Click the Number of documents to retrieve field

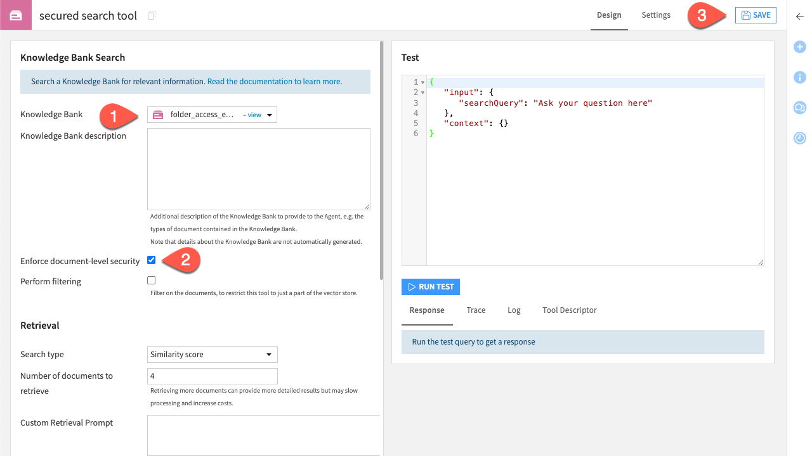pyautogui.click(x=212, y=376)
